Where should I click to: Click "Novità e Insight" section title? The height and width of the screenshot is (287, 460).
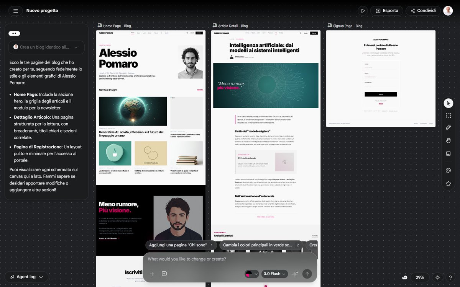[108, 90]
